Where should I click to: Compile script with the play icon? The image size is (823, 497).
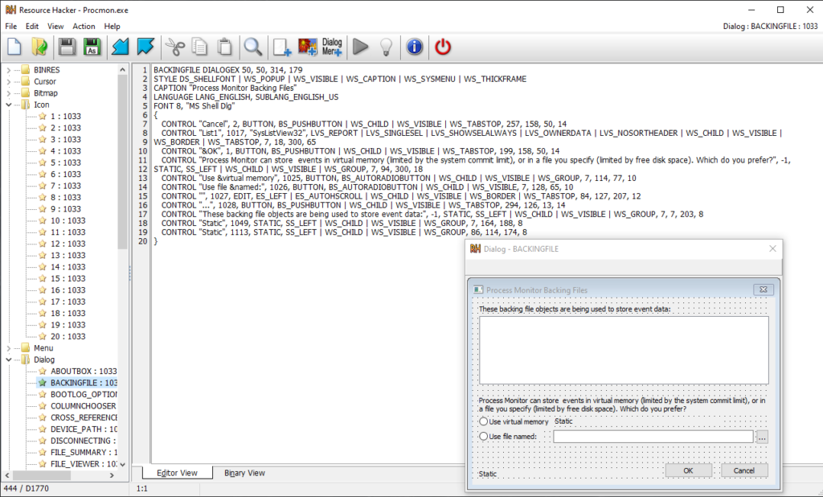pos(361,47)
